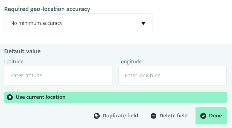Click the 'Enter latitude' placeholder text
This screenshot has height=128, width=232.
coord(26,75)
